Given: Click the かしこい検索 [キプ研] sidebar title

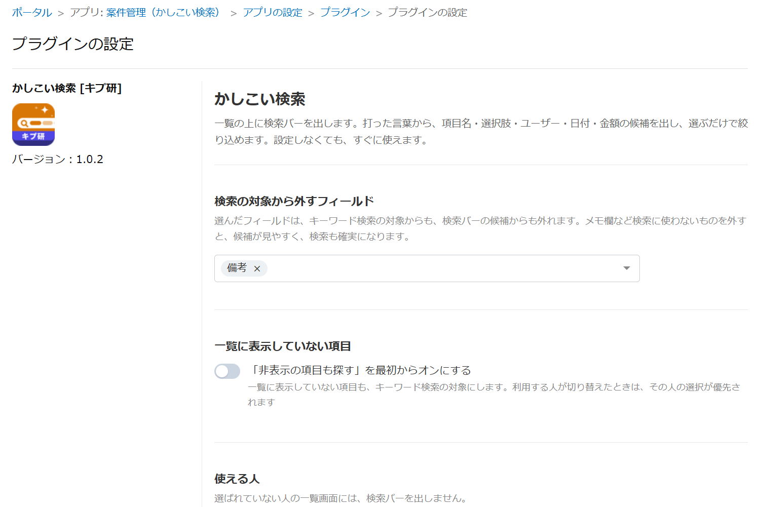Looking at the screenshot, I should click(x=67, y=88).
